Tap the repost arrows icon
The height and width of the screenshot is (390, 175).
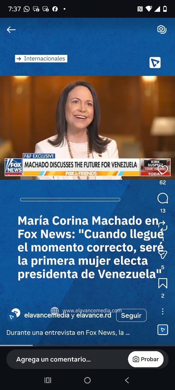pyautogui.click(x=163, y=226)
